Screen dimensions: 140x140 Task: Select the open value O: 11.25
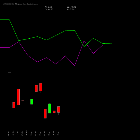pos(49,10)
